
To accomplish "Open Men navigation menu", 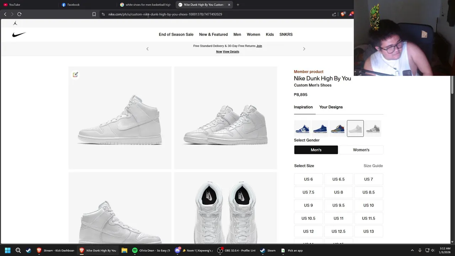I will click(x=237, y=34).
